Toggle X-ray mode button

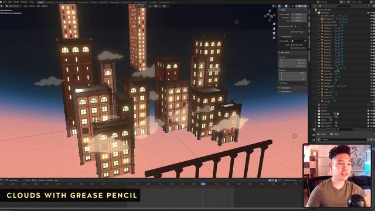[x=292, y=6]
